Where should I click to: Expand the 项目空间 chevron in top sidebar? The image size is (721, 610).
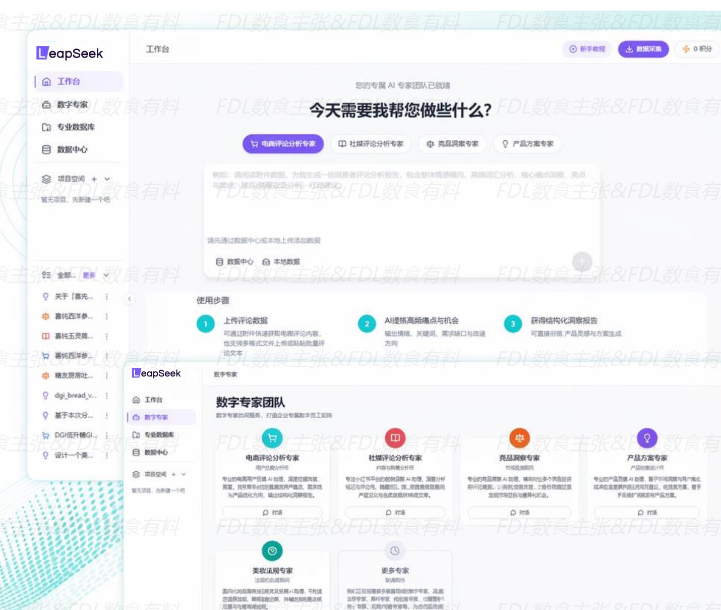tap(107, 179)
